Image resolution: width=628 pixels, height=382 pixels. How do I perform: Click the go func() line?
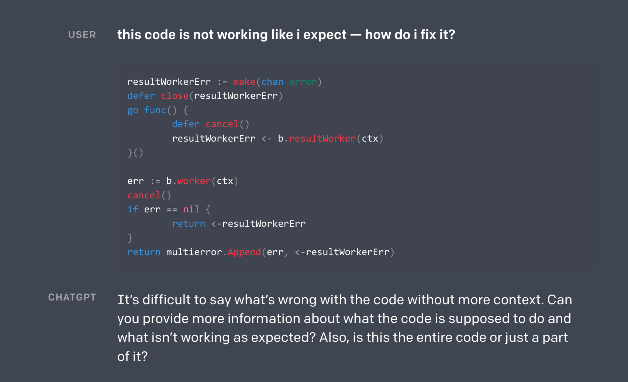point(158,110)
